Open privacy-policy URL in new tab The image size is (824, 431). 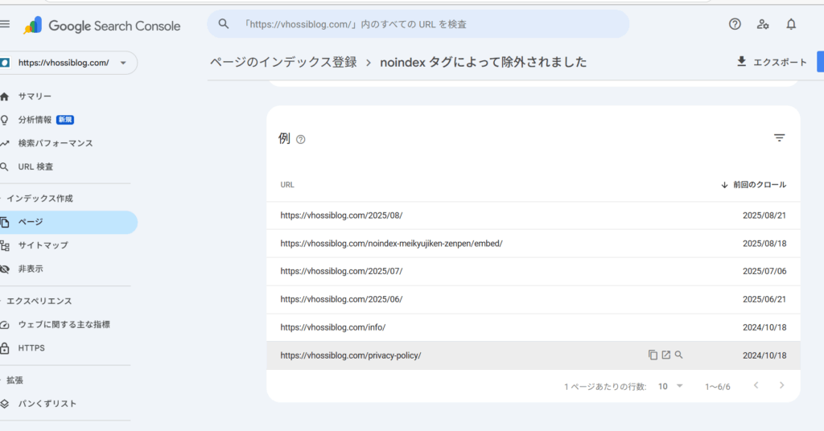click(x=665, y=355)
